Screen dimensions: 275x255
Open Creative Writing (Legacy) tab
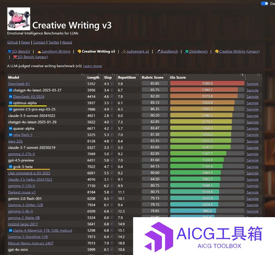click(237, 52)
